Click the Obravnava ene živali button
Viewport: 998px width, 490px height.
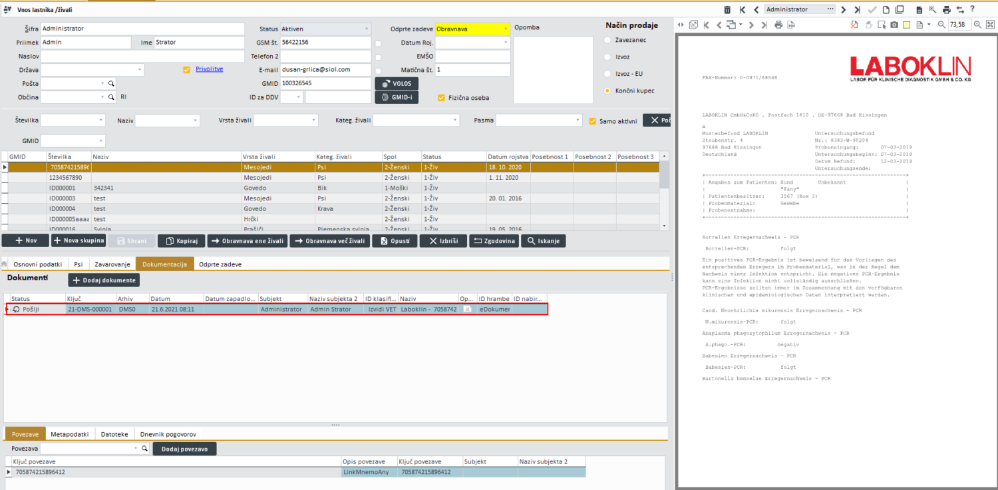248,241
